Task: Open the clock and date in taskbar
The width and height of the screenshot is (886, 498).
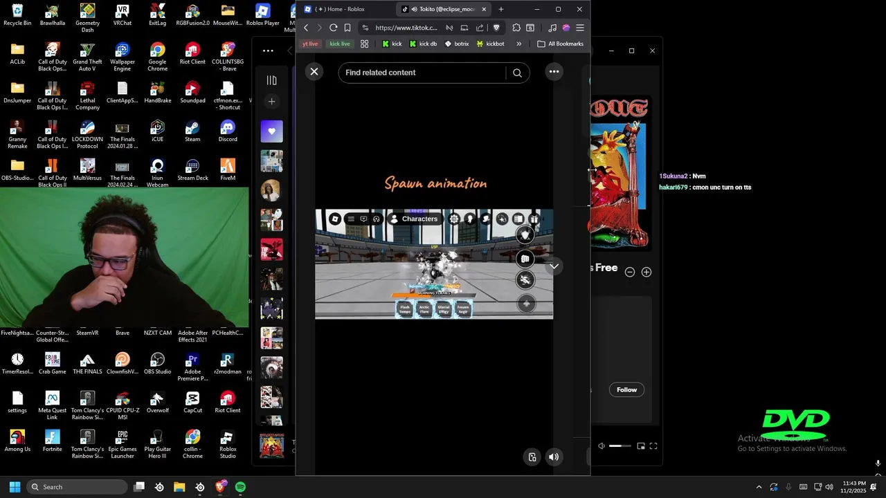Action: [854, 487]
